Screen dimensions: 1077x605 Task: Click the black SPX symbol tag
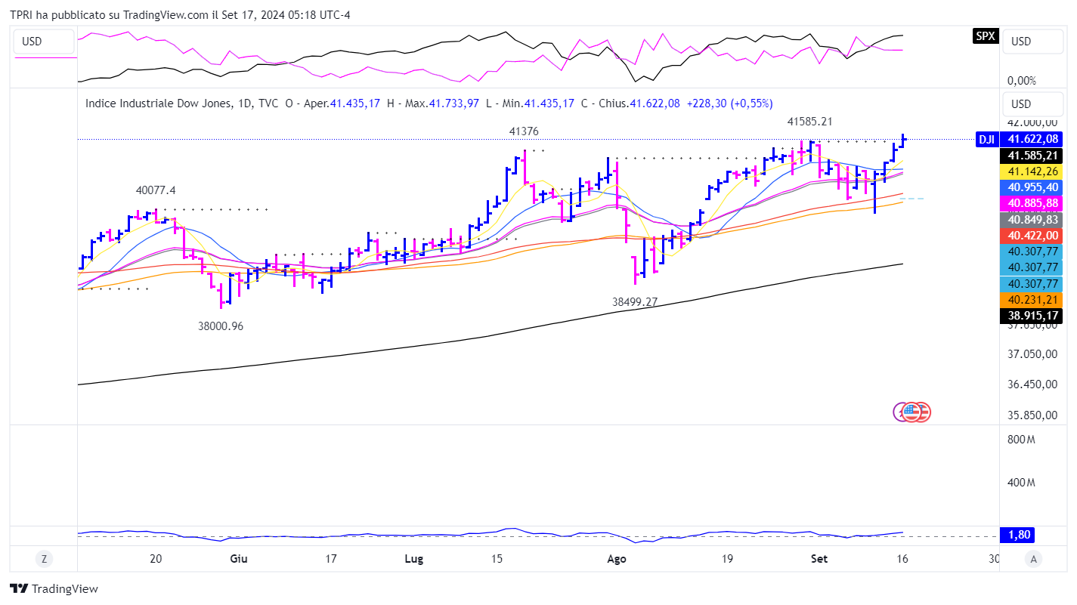986,35
